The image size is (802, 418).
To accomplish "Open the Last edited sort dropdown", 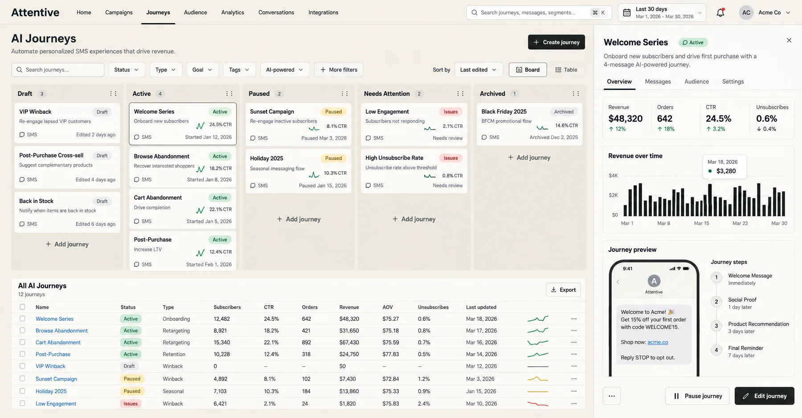I will (x=479, y=70).
